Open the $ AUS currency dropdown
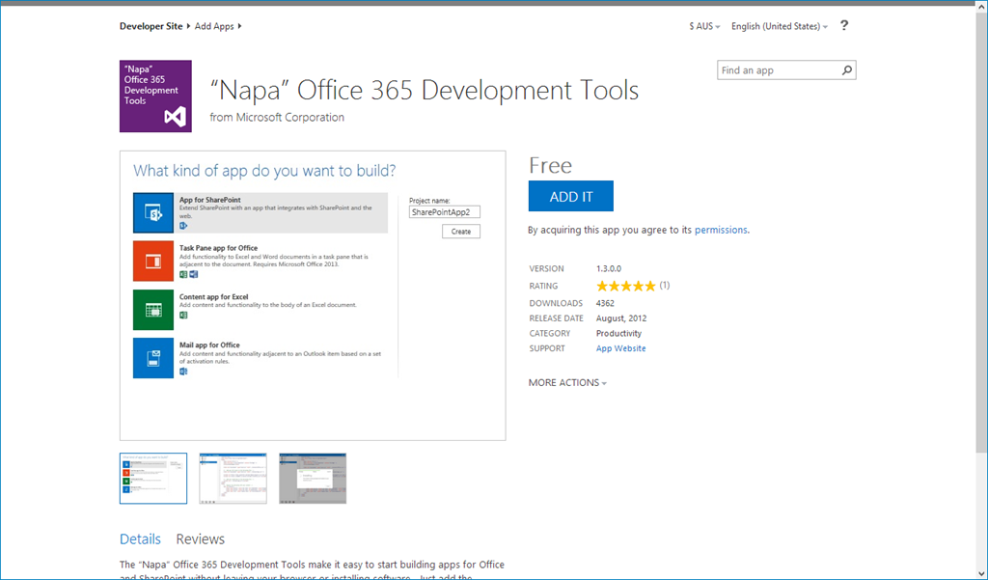 704,26
